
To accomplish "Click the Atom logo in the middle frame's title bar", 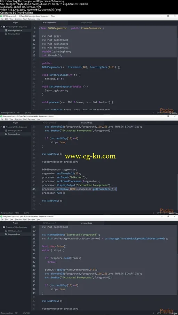I will pyautogui.click(x=1, y=116).
